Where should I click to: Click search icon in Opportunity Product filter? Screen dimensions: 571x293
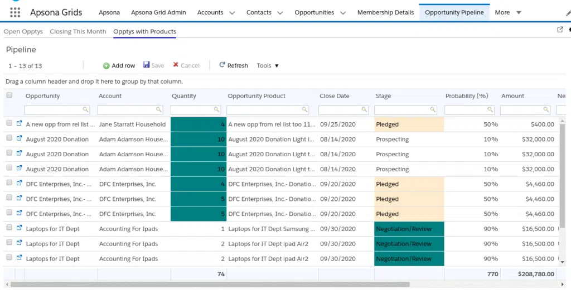(x=304, y=109)
